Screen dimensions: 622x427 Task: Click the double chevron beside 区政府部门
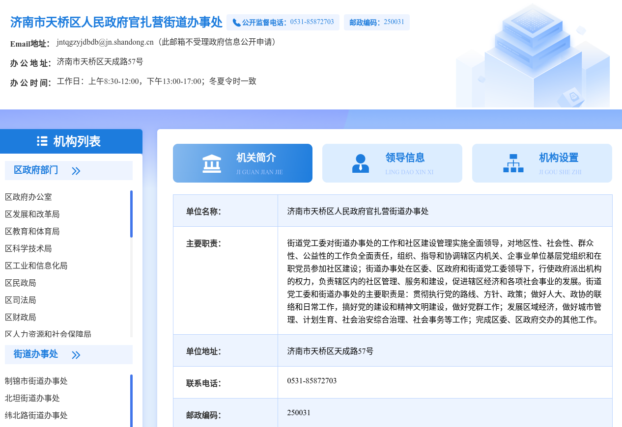76,171
